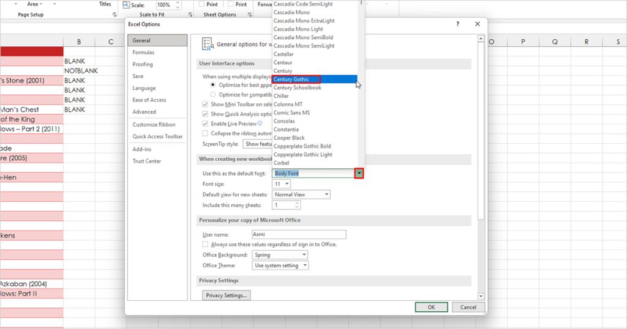Viewport: 627px width, 329px height.
Task: Open the Help question mark in Excel Options
Action: click(457, 24)
